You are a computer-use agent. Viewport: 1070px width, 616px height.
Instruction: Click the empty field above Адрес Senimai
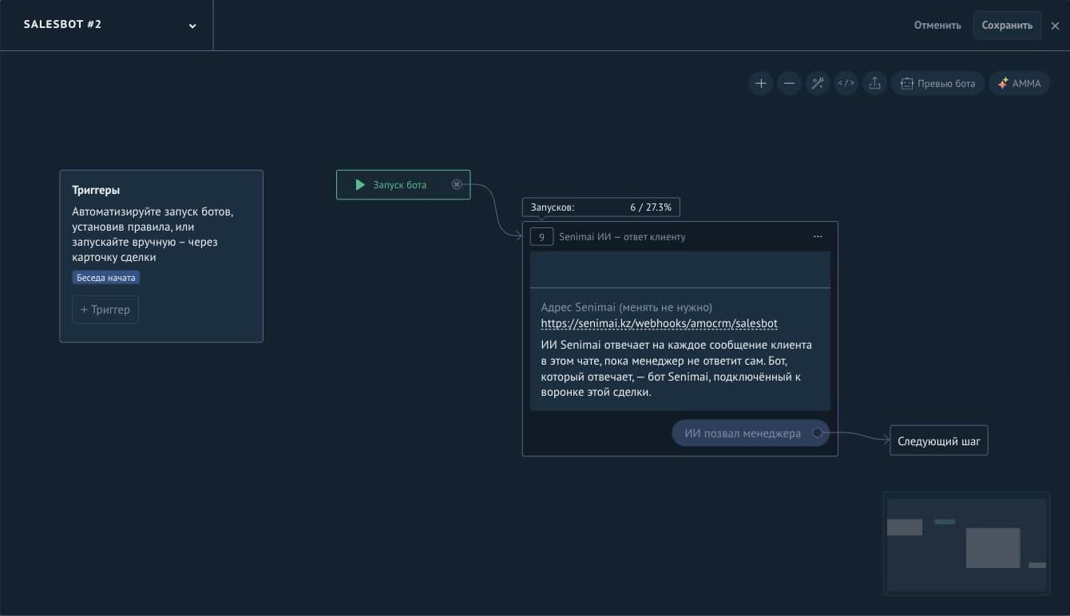680,270
